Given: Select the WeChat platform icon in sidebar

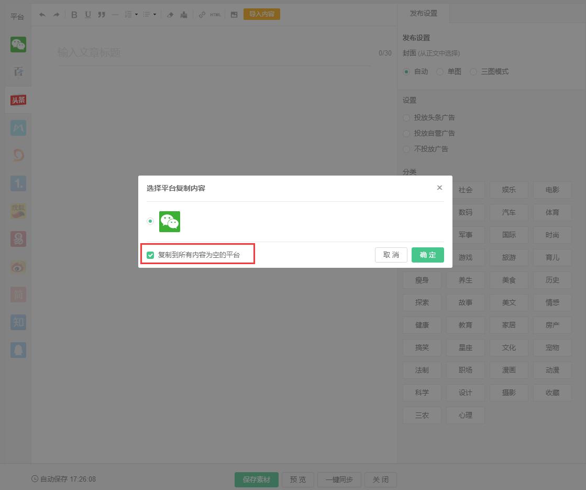Looking at the screenshot, I should click(x=18, y=45).
